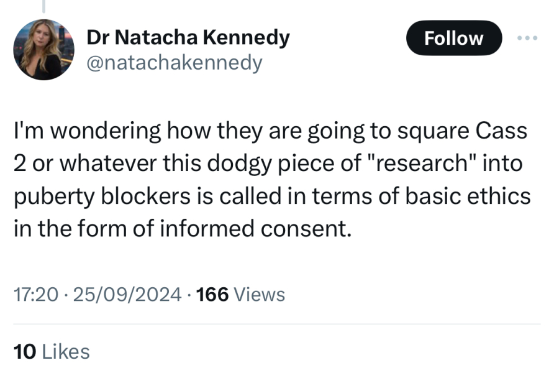Image resolution: width=554 pixels, height=373 pixels.
Task: Open the three-dot more options menu
Action: (525, 37)
